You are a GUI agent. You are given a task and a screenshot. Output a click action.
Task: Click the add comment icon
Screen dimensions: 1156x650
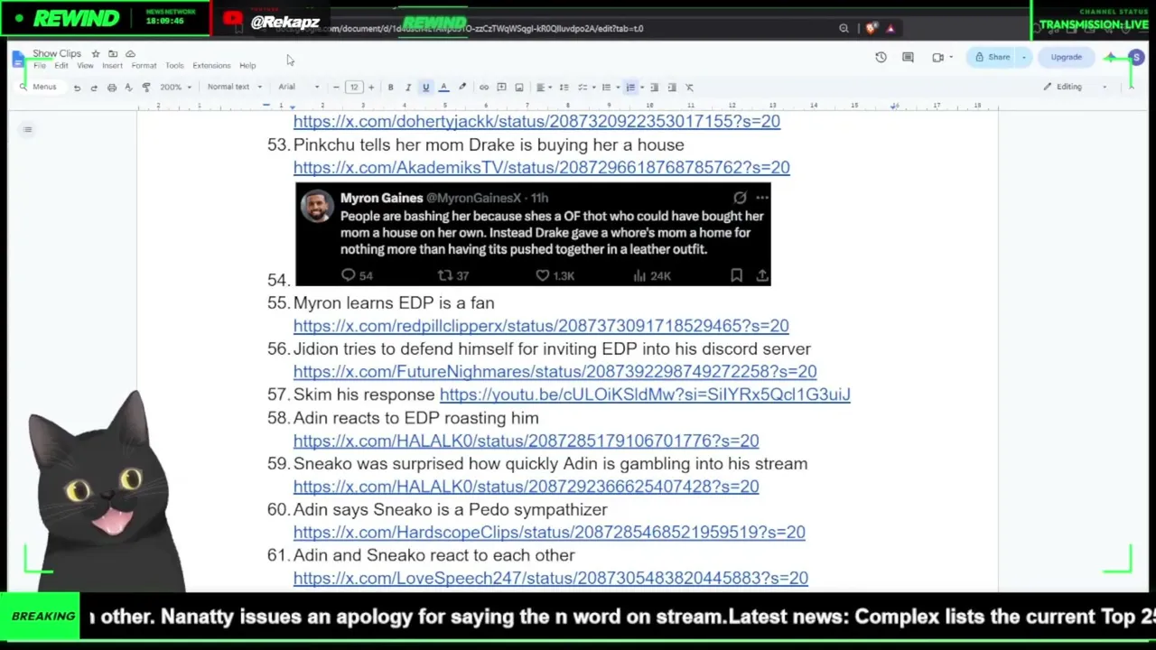tap(501, 88)
